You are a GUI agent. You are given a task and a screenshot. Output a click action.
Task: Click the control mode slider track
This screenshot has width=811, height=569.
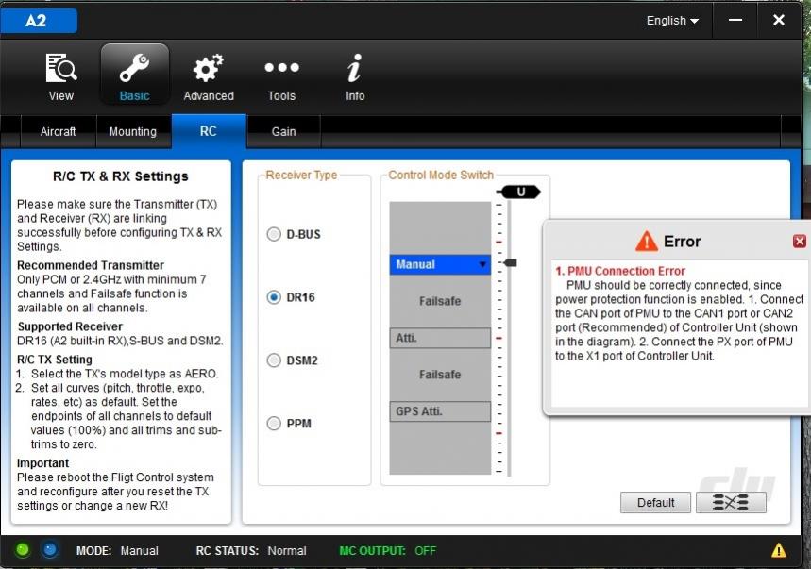509,338
